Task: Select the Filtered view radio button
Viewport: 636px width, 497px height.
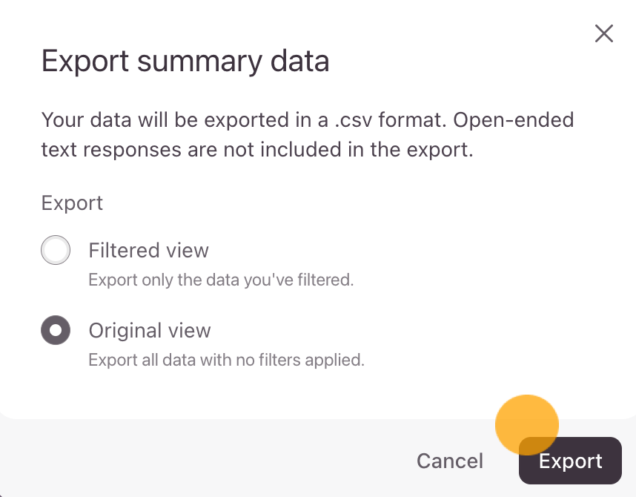Action: point(56,251)
